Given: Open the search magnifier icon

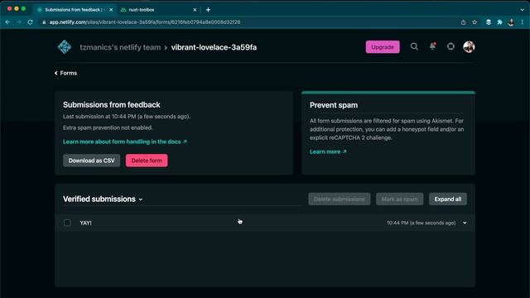Looking at the screenshot, I should [x=414, y=46].
